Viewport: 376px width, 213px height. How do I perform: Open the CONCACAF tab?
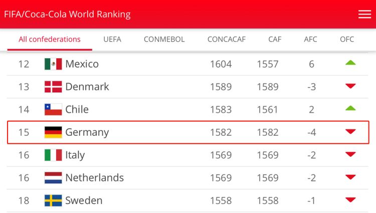pos(226,39)
